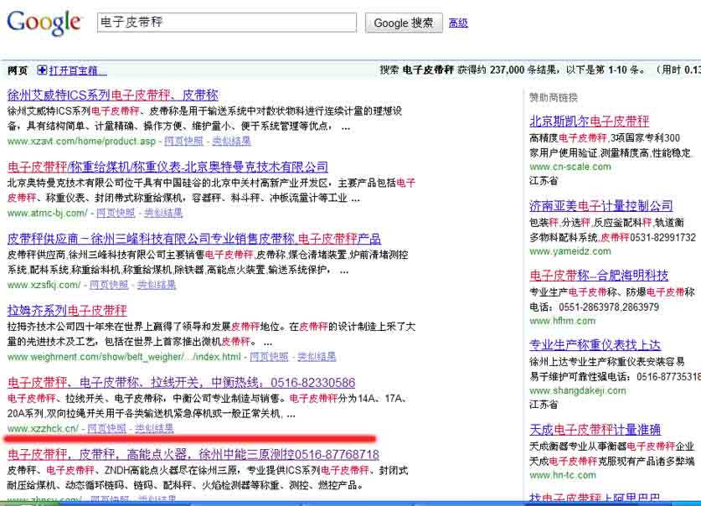Click phone number 0551-2863978,2863979 text

609,307
